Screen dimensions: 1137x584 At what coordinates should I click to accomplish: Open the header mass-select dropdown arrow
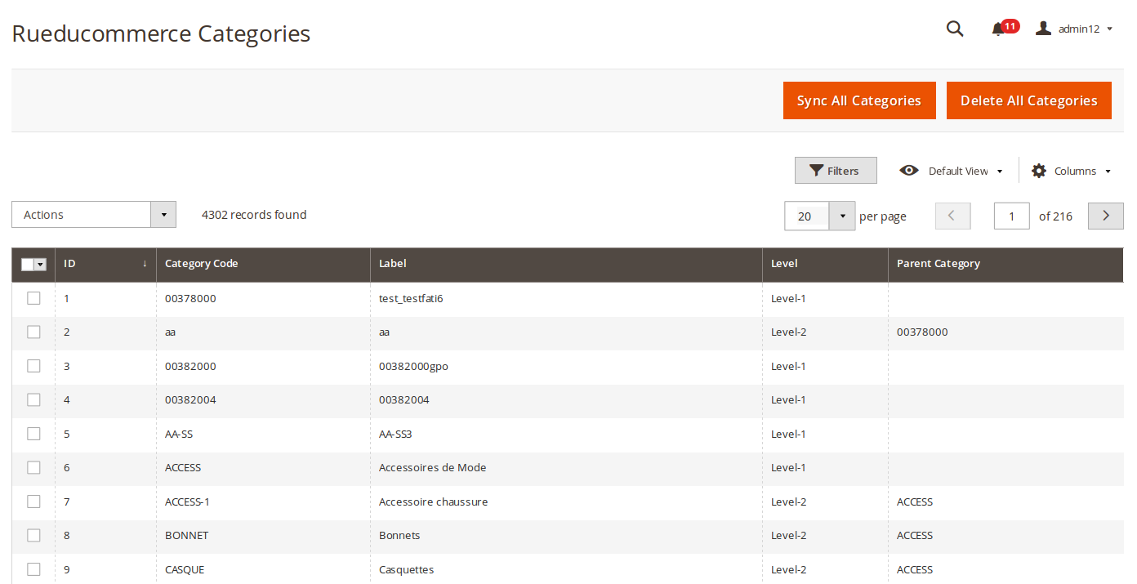(40, 265)
